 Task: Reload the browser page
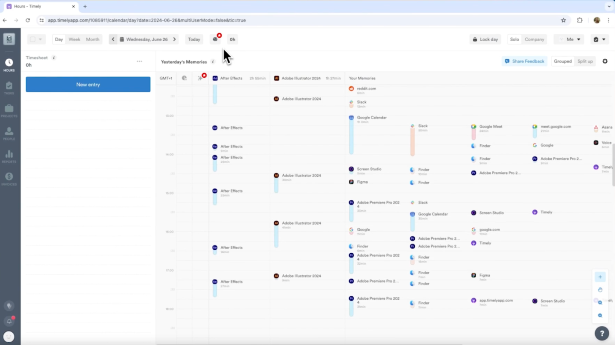(28, 20)
